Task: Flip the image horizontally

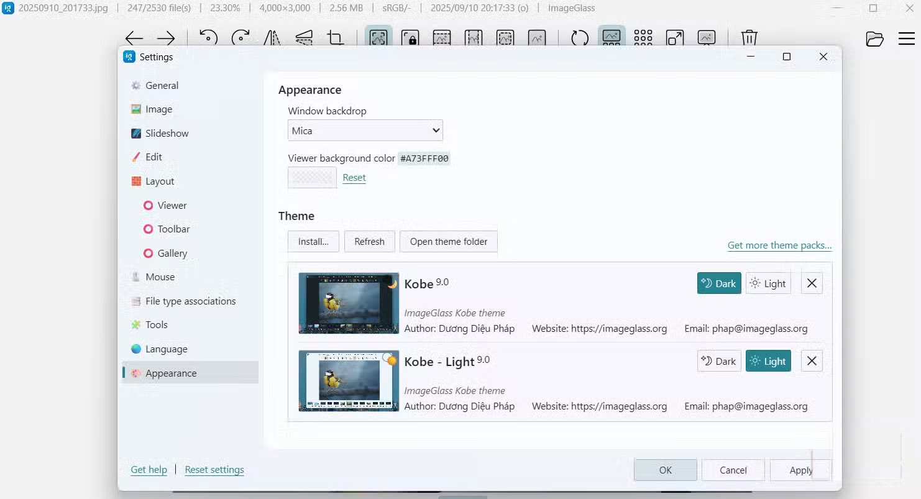Action: (272, 37)
